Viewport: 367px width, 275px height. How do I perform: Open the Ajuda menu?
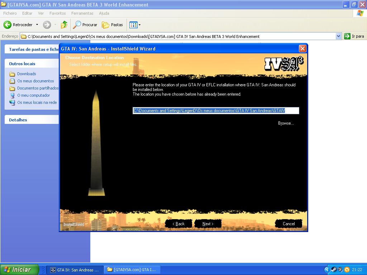coord(104,13)
